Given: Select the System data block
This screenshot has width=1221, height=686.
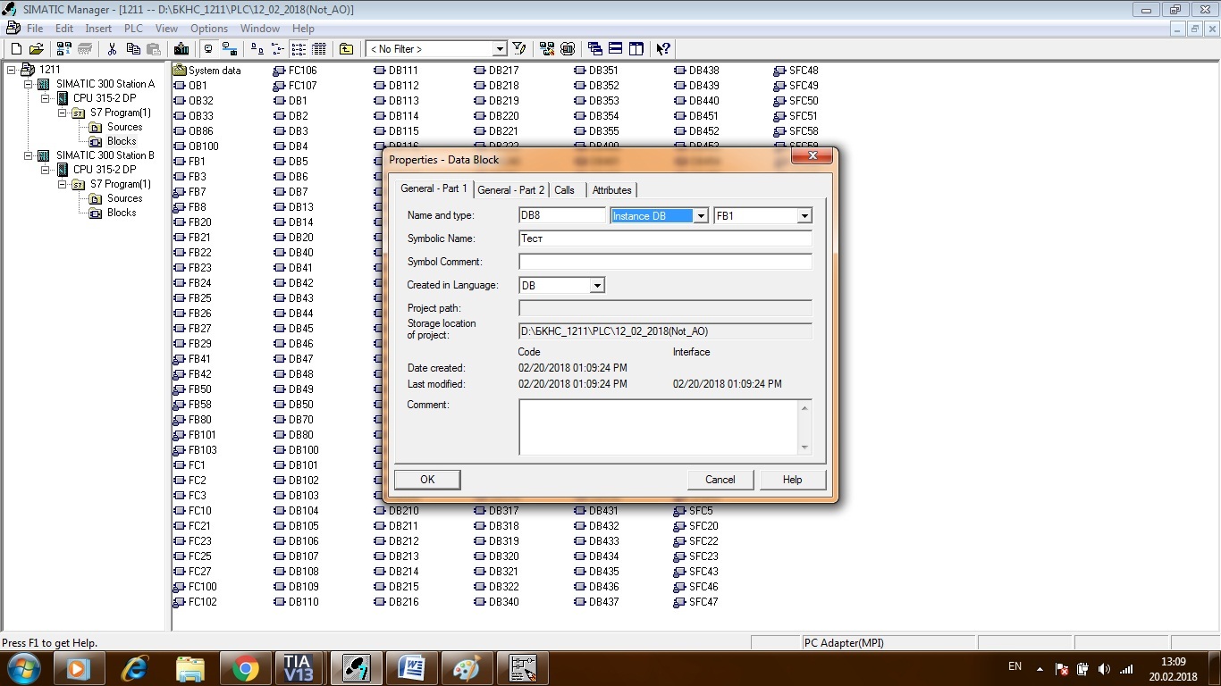Looking at the screenshot, I should tap(215, 71).
